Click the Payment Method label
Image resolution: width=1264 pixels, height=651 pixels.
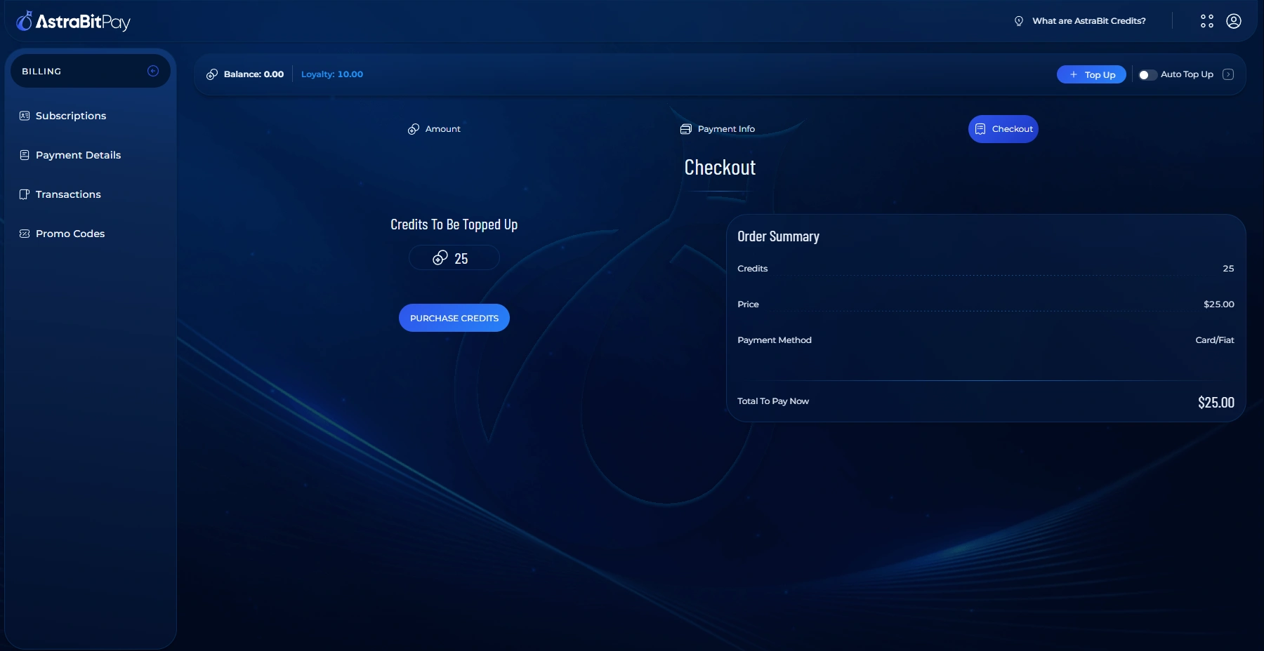(775, 340)
